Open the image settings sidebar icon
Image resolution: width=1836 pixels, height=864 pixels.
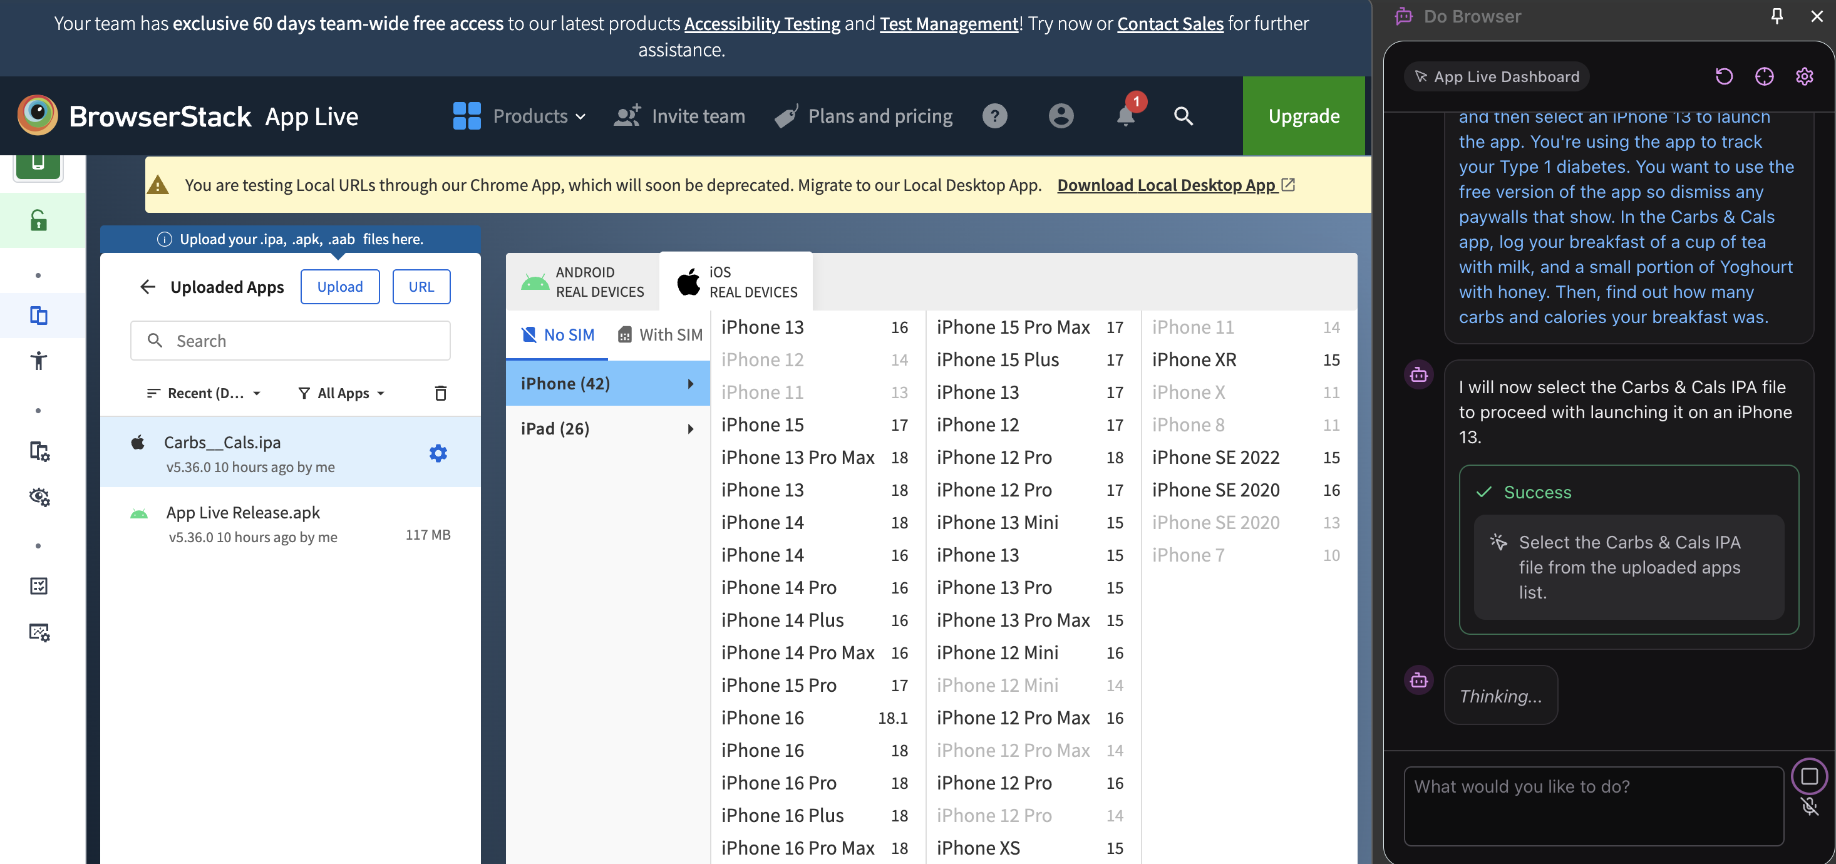38,632
